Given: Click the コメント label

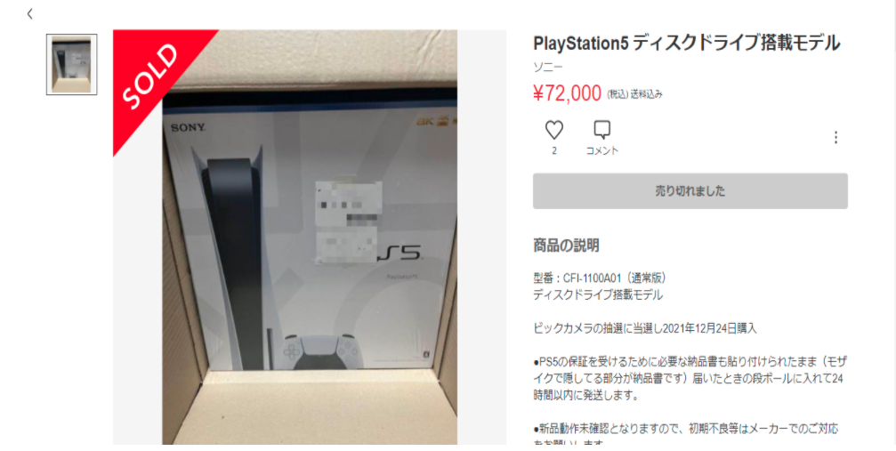Looking at the screenshot, I should (x=602, y=151).
